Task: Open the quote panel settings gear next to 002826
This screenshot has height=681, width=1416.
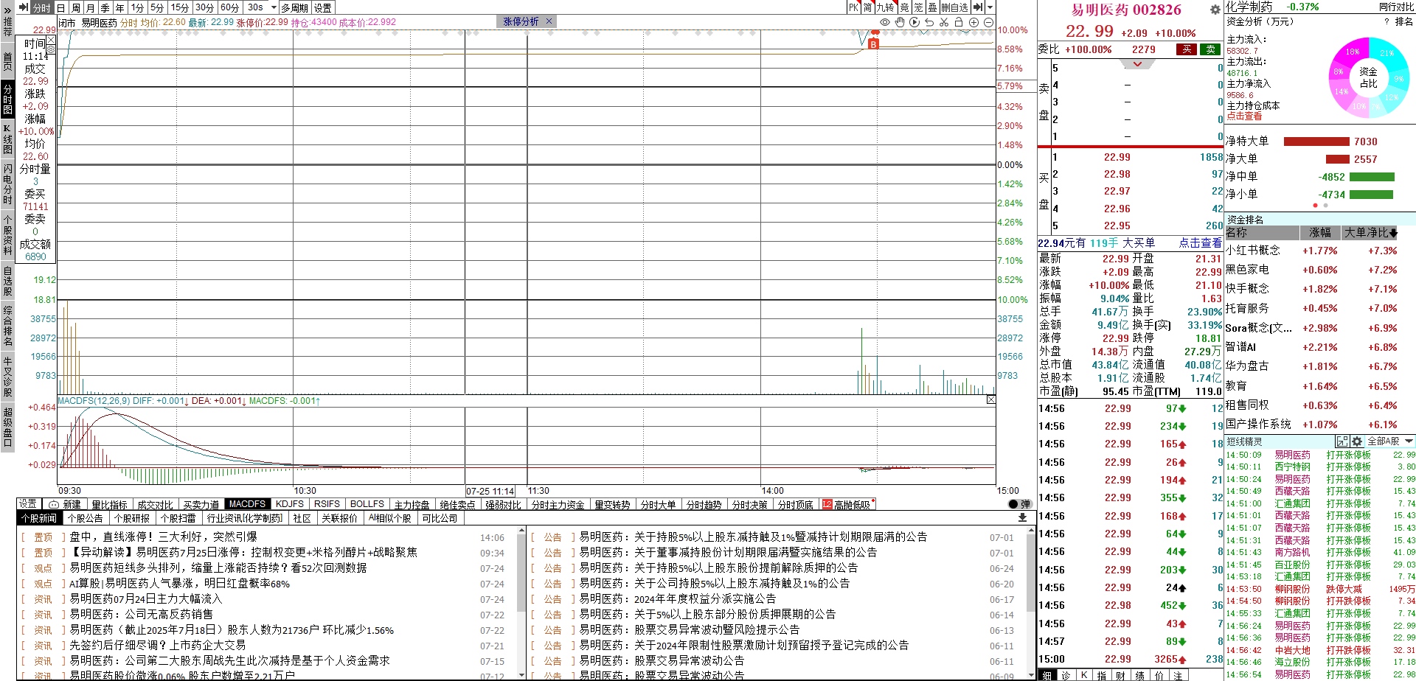Action: click(x=1215, y=10)
